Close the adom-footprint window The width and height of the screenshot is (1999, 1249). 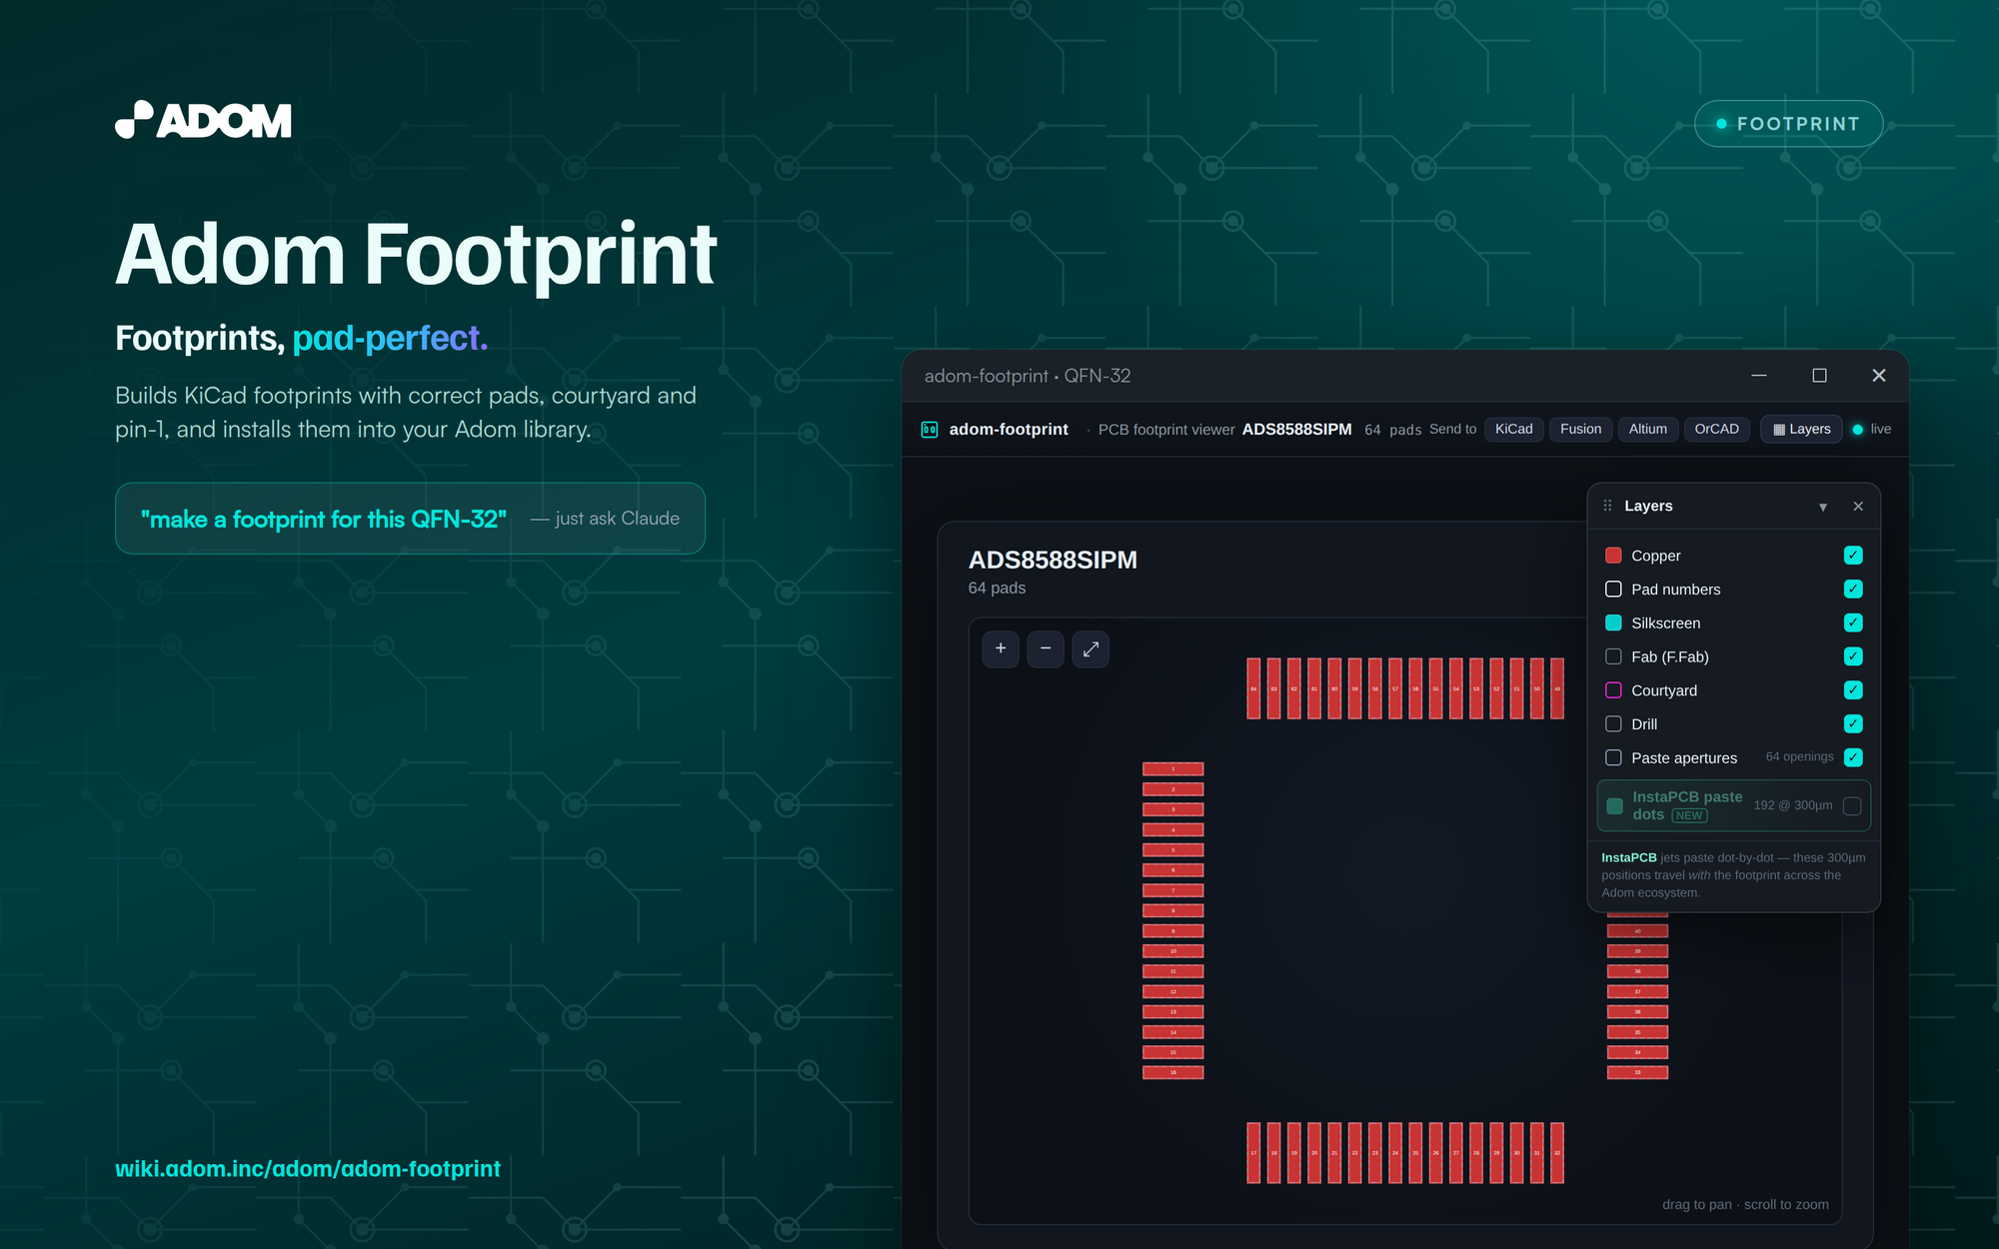click(1879, 375)
